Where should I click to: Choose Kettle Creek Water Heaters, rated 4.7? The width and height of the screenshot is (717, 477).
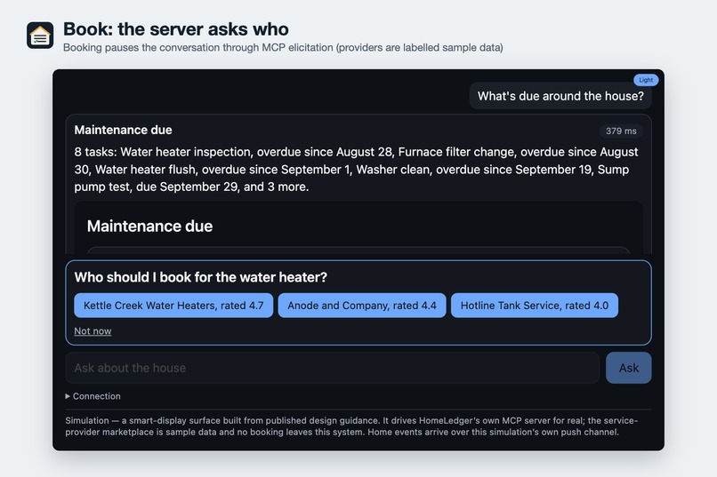tap(173, 306)
